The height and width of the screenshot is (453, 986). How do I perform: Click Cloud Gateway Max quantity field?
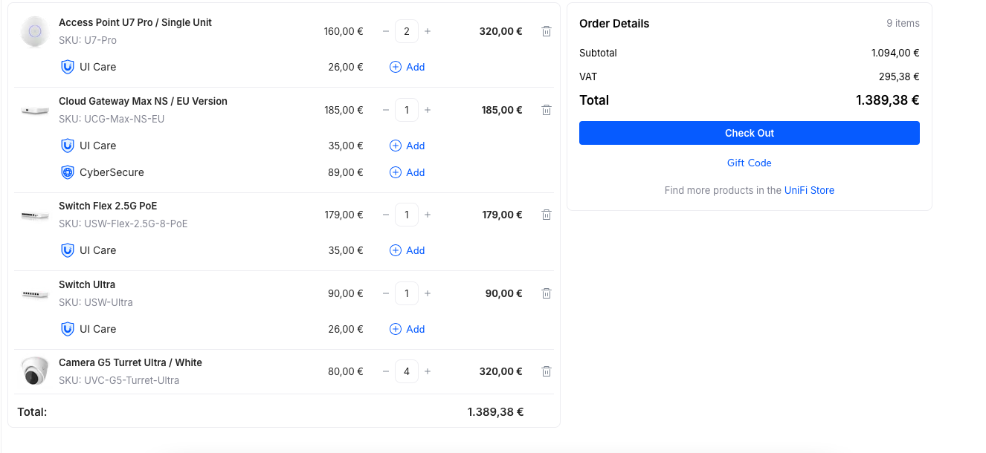(407, 110)
